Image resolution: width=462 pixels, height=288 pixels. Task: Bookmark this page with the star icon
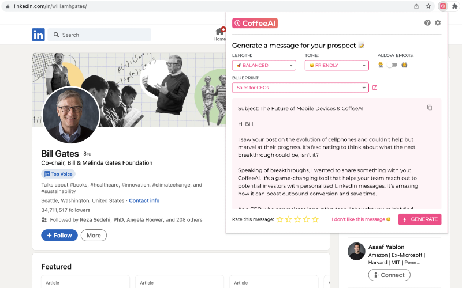pos(429,6)
